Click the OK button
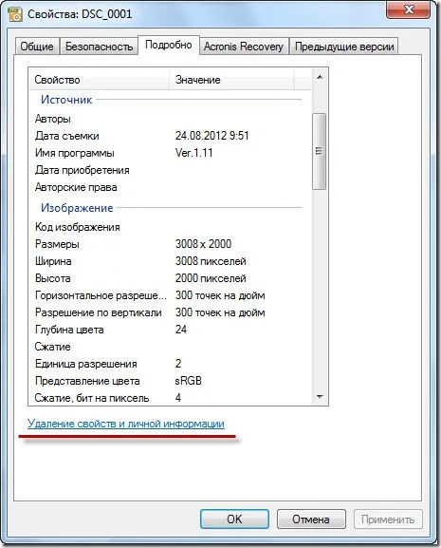Screen dimensions: 441x548 [234, 519]
